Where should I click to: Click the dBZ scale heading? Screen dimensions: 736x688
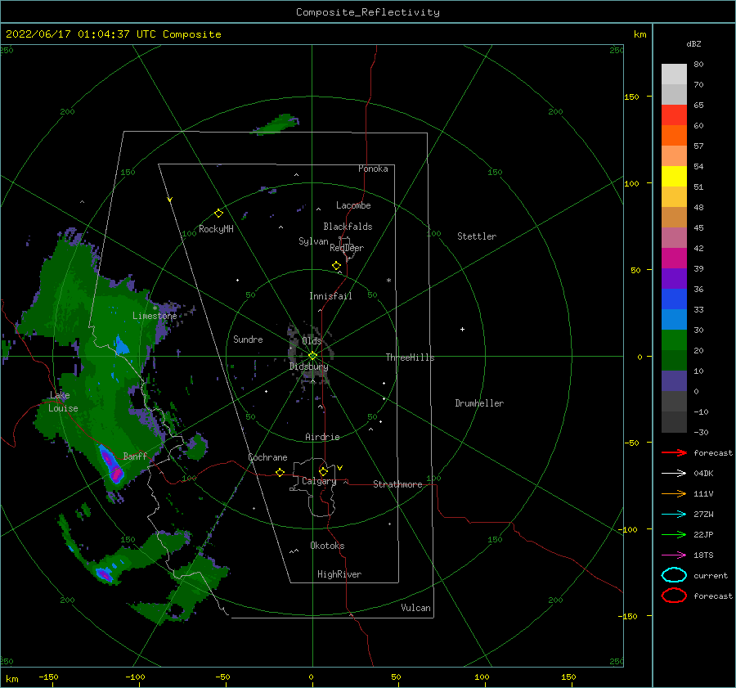coord(693,44)
